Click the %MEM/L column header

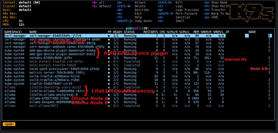pyautogui.click(x=219, y=32)
